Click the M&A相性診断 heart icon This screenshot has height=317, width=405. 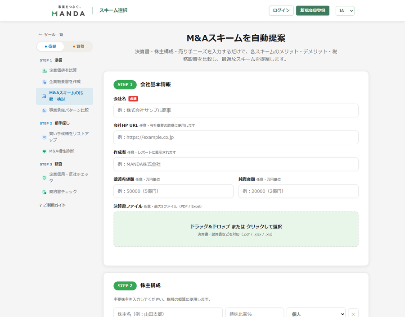[45, 152]
